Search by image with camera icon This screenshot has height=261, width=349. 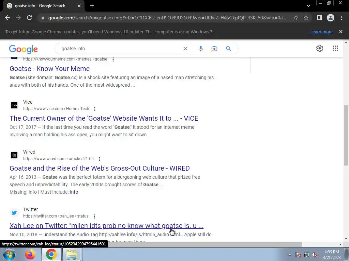pos(214,49)
